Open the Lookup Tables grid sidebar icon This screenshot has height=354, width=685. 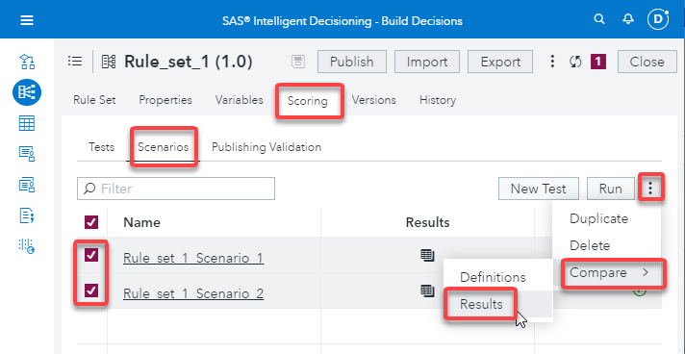click(x=27, y=123)
